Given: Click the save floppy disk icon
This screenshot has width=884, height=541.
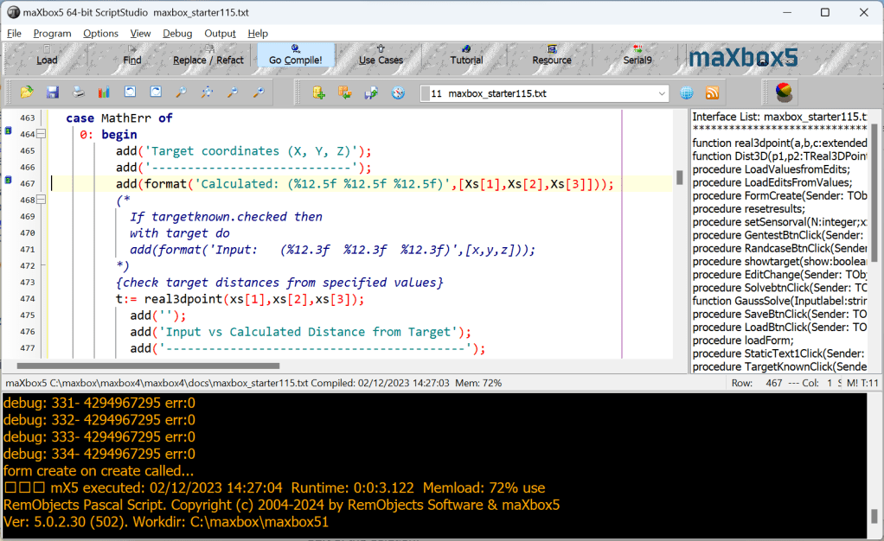Looking at the screenshot, I should pos(52,92).
